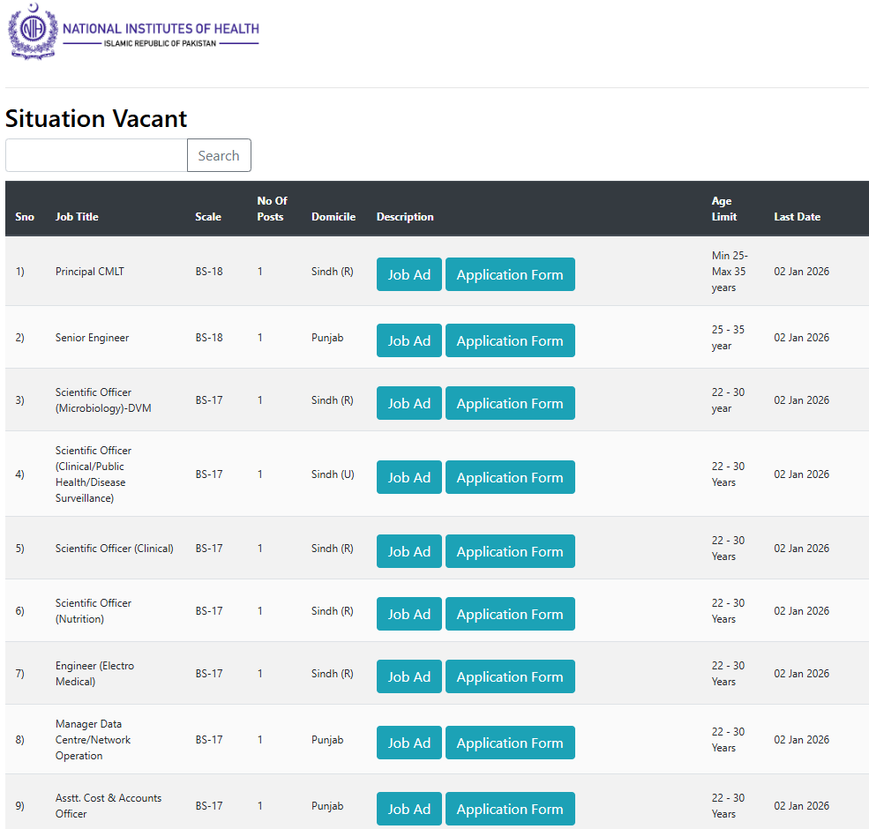Open Application Form for Principal CMLT

click(x=510, y=274)
